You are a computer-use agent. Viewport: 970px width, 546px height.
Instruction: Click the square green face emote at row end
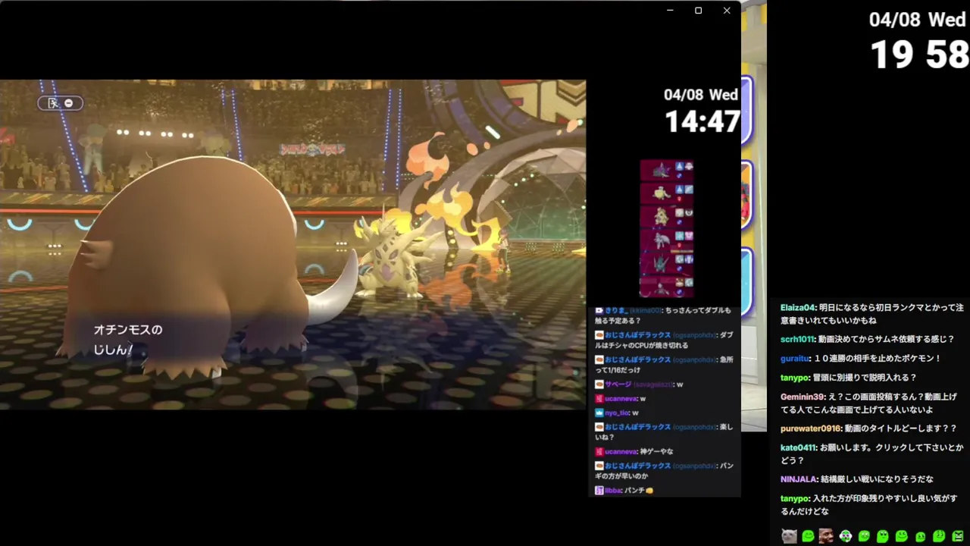click(x=958, y=536)
